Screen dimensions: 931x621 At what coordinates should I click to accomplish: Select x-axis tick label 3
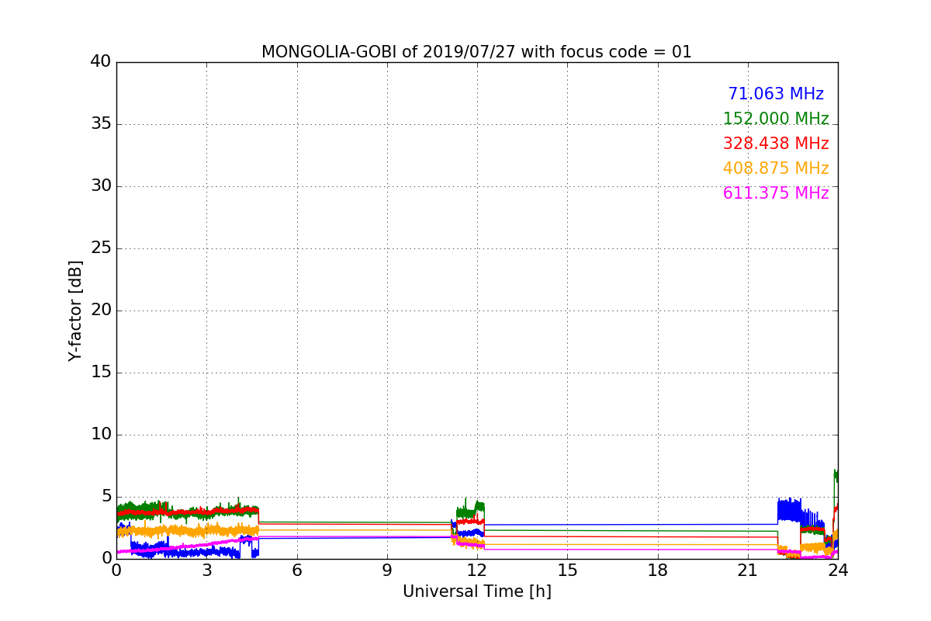[207, 571]
